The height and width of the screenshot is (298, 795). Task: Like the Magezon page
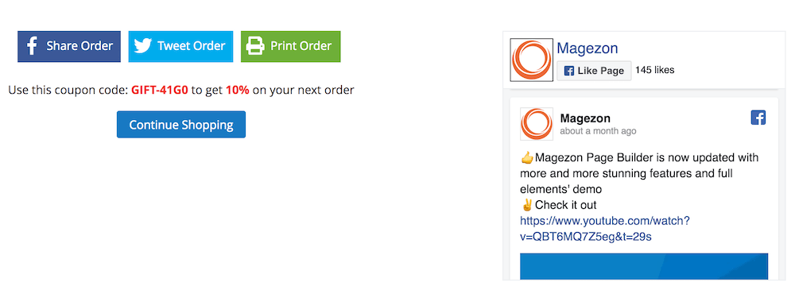coord(594,71)
